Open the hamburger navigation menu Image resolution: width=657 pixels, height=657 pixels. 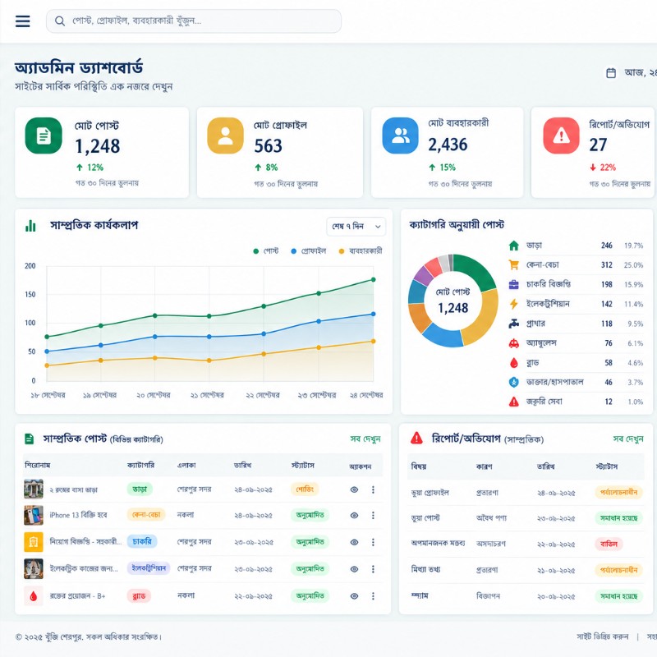click(23, 21)
